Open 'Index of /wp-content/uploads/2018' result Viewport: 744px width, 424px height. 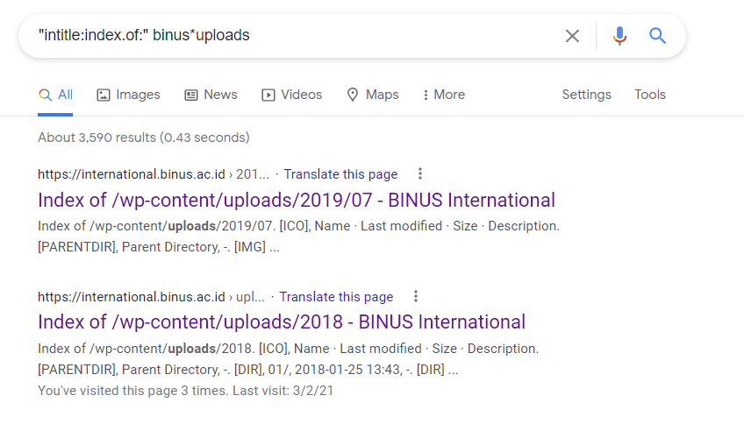click(x=282, y=322)
